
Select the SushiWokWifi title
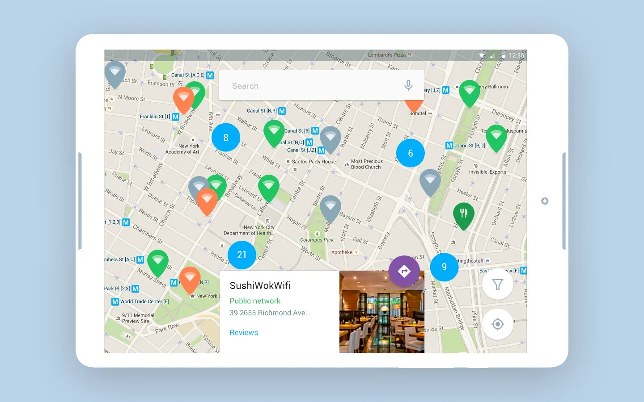pyautogui.click(x=260, y=285)
